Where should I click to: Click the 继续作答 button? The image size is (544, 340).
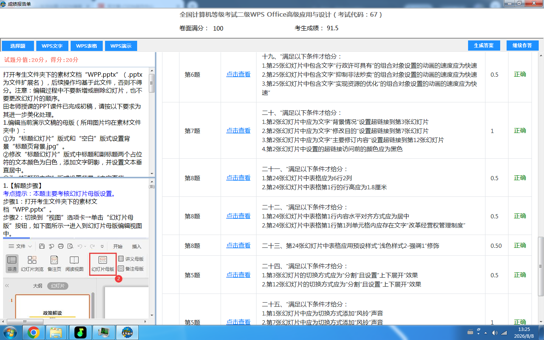click(x=522, y=45)
